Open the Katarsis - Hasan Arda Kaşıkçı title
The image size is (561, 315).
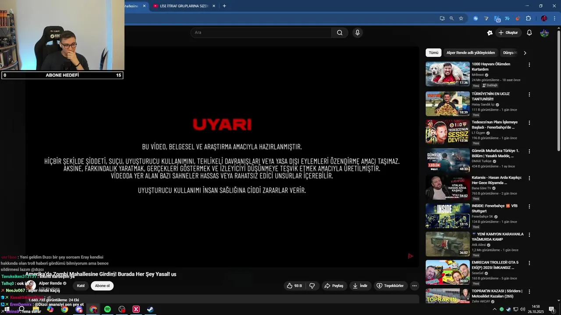[x=497, y=180]
